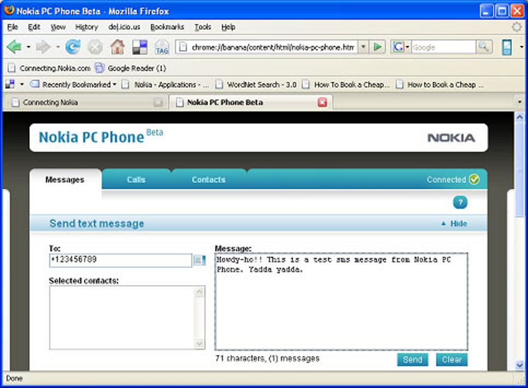Click the address bar URL field

273,47
